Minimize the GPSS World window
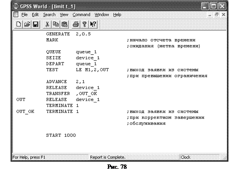The width and height of the screenshot is (239, 175). (205, 6)
